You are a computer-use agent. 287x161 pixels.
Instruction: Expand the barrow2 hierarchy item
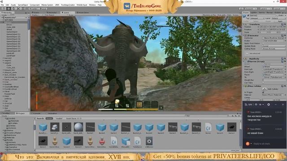[3, 58]
